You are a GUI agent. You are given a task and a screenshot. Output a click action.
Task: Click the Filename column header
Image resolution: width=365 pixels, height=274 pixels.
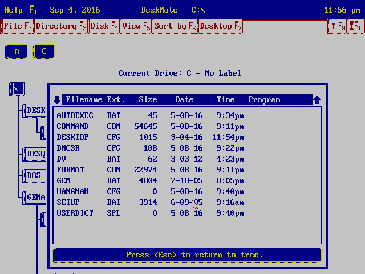point(84,100)
